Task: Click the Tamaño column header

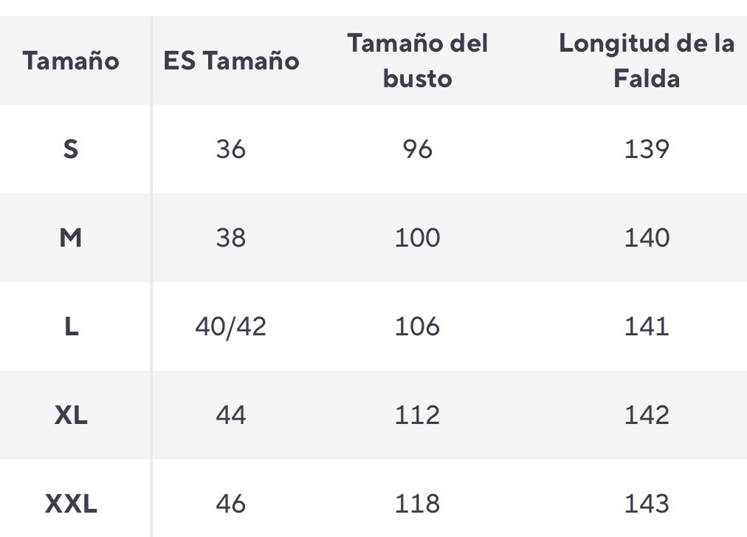Action: click(71, 61)
